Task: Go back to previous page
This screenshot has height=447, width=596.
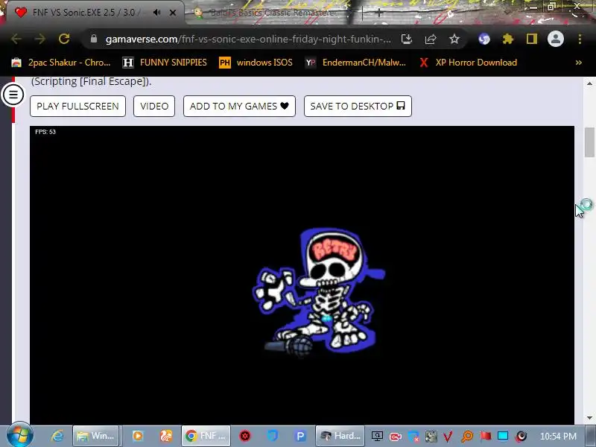Action: 16,39
